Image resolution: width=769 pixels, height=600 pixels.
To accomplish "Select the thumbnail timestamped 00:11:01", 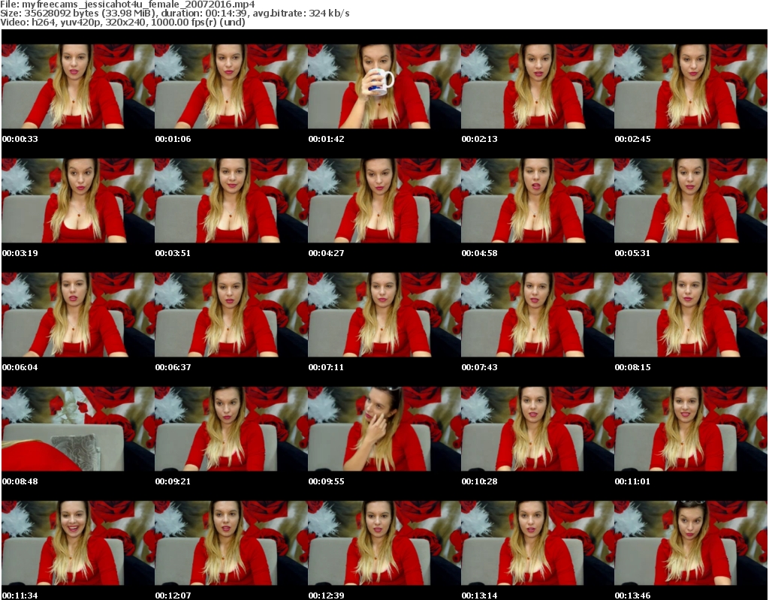I will pos(691,429).
